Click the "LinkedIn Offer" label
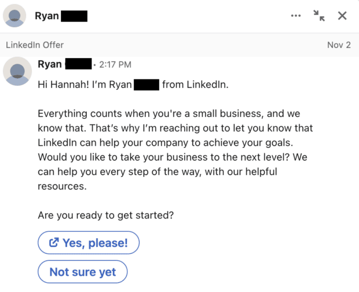This screenshot has height=292, width=359. (35, 45)
